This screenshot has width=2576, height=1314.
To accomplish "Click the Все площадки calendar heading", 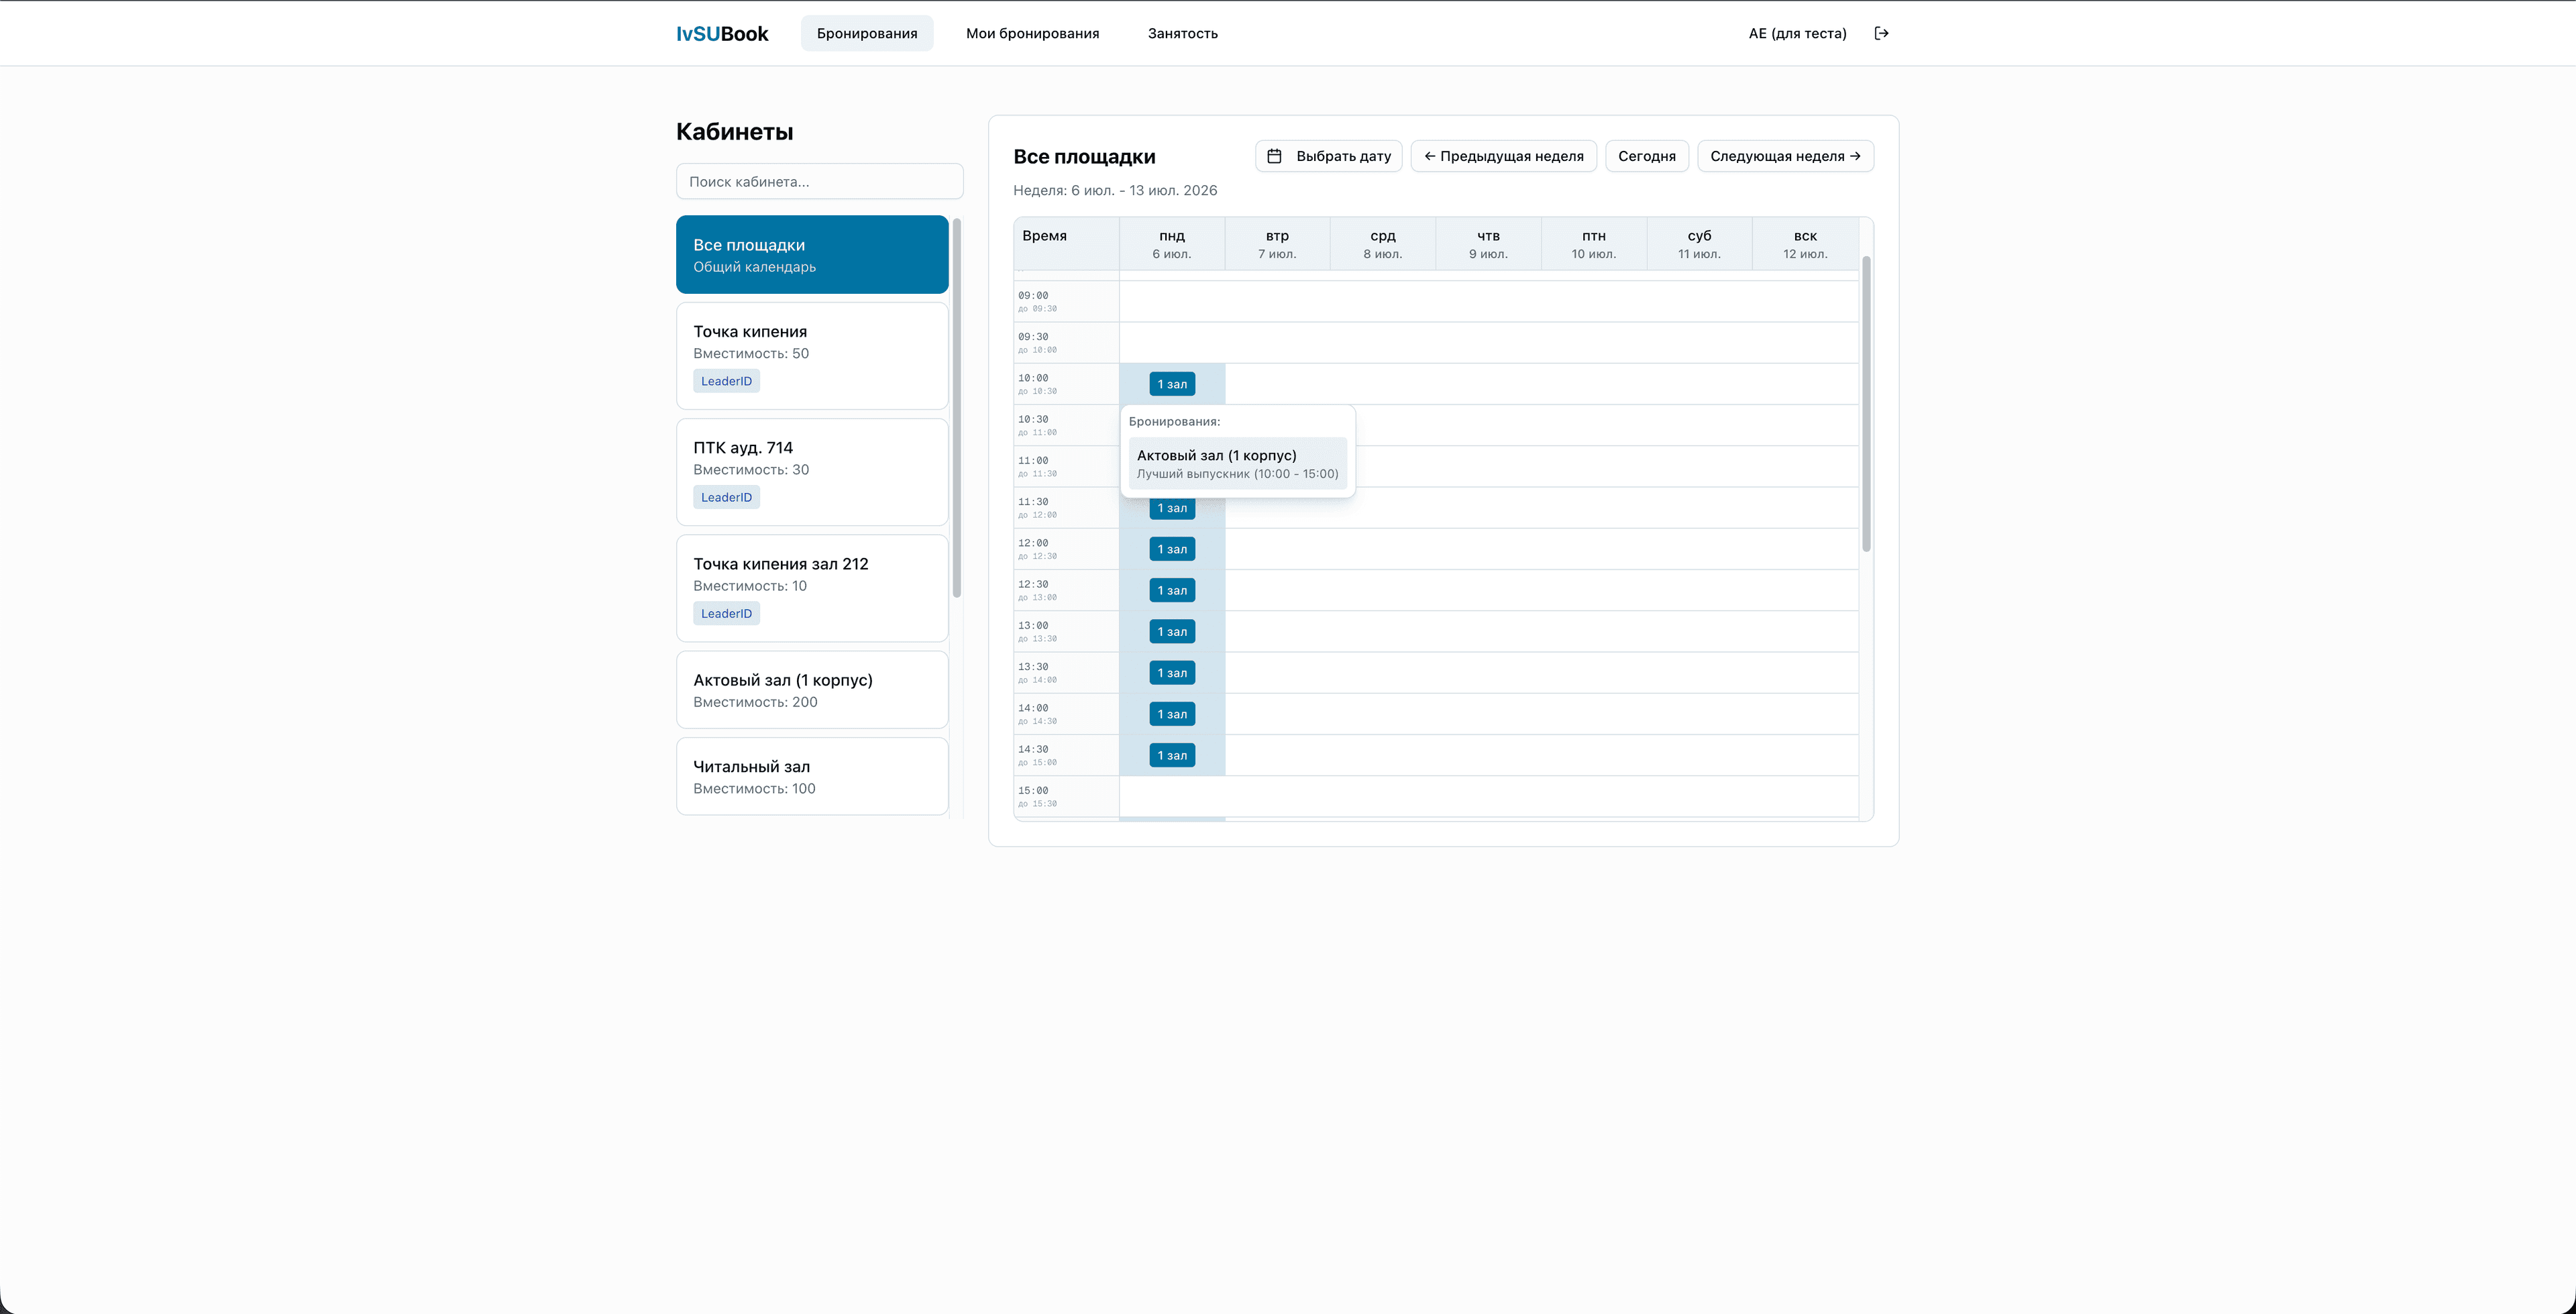I will (1084, 156).
